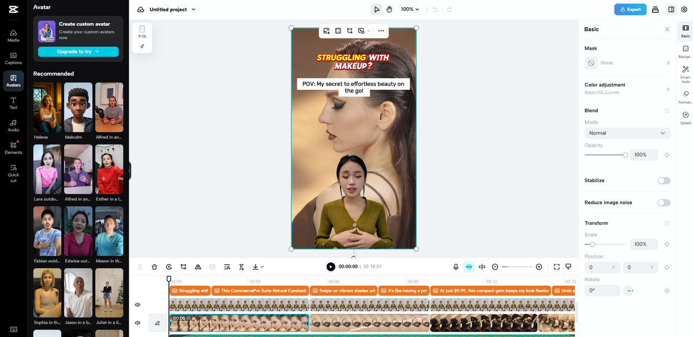Select the pointer tool

[x=376, y=9]
